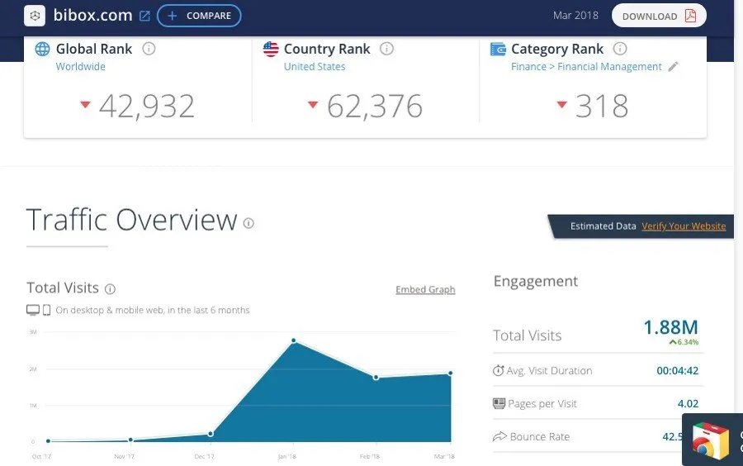This screenshot has width=743, height=466.
Task: Open the Country Rank info icon
Action: pos(386,49)
